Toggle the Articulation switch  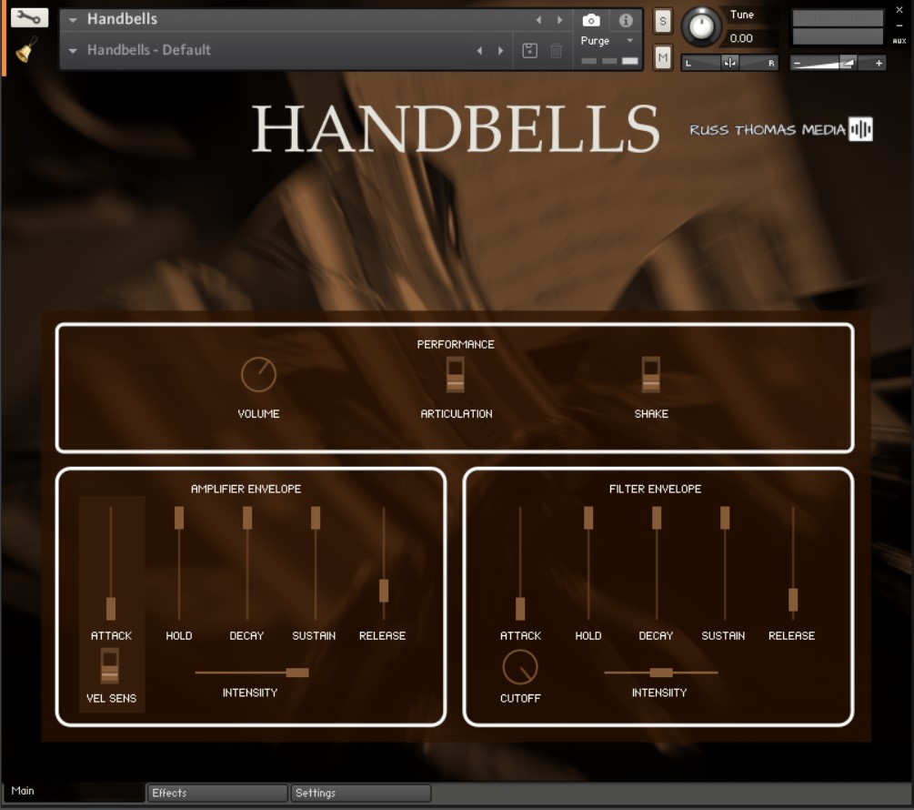[456, 375]
